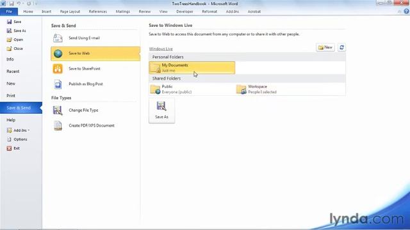Viewport: 410px width, 230px height.
Task: Click the Public shared folder icon
Action: 155,89
